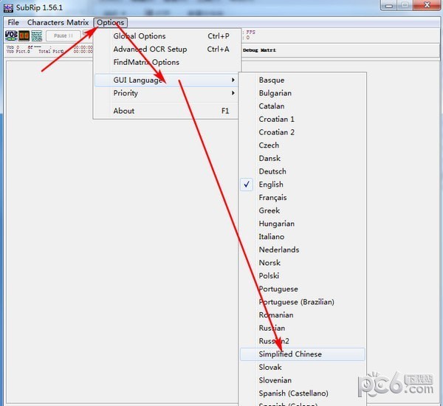443x406 pixels.
Task: Select Catalan language
Action: pyautogui.click(x=302, y=106)
